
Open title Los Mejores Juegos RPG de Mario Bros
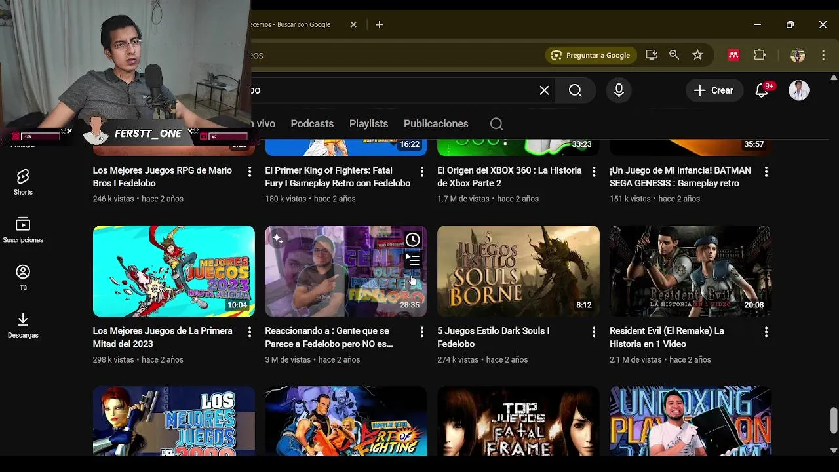(163, 176)
